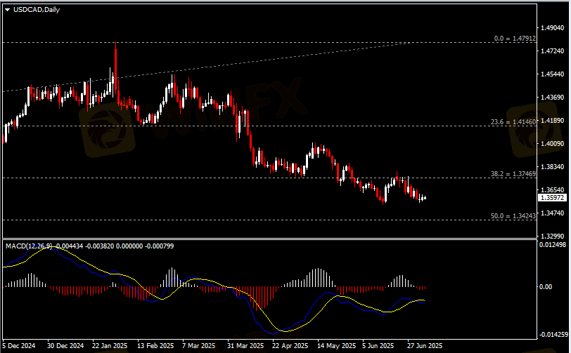Click the USDCAD,Daily chart title

click(37, 9)
